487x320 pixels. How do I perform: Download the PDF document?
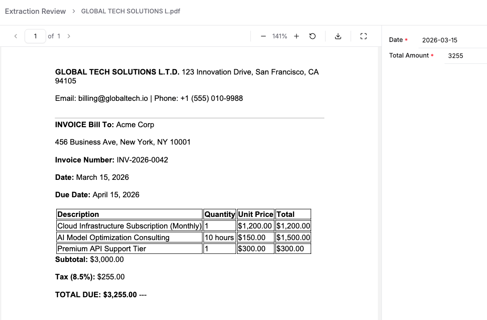[x=338, y=36]
